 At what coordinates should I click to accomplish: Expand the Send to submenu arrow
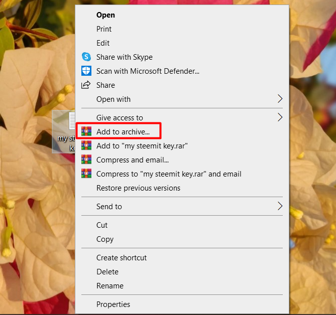pyautogui.click(x=280, y=206)
